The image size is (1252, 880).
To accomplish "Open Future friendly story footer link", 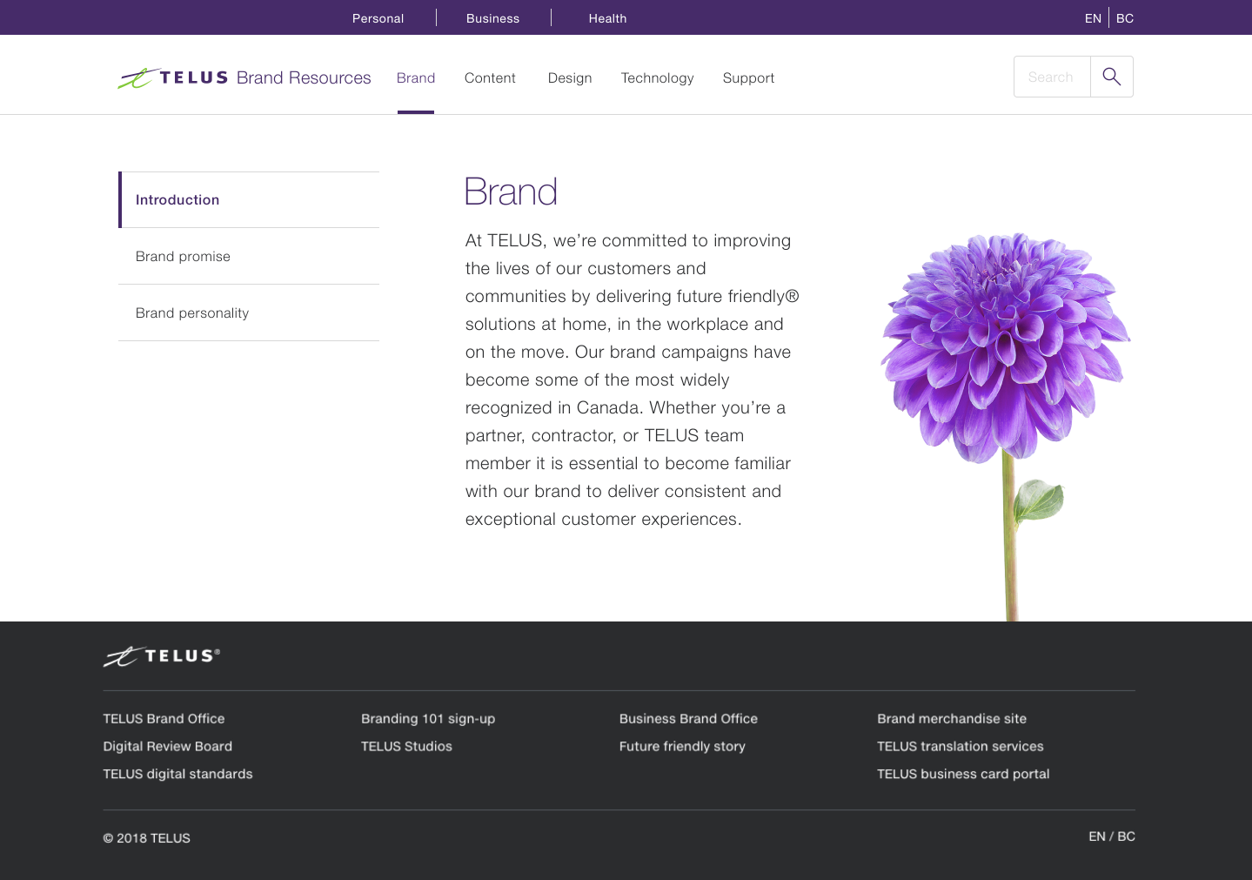I will pyautogui.click(x=682, y=747).
